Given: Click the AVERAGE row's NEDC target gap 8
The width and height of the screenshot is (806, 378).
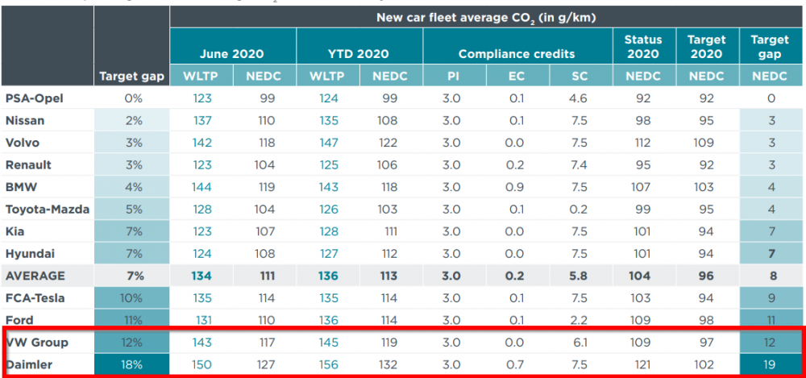Looking at the screenshot, I should [771, 276].
